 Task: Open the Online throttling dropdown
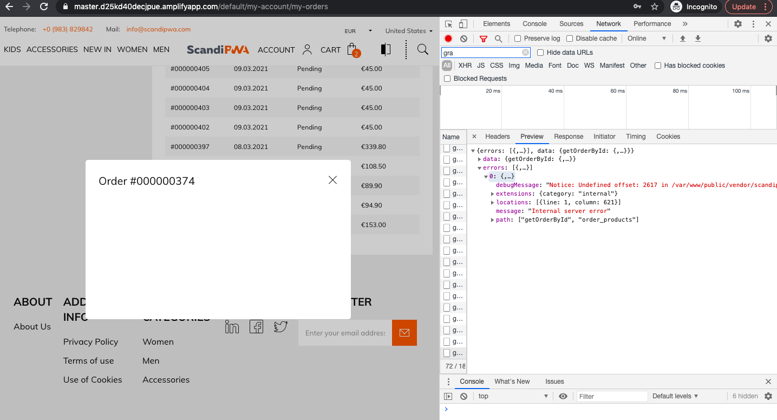[647, 38]
